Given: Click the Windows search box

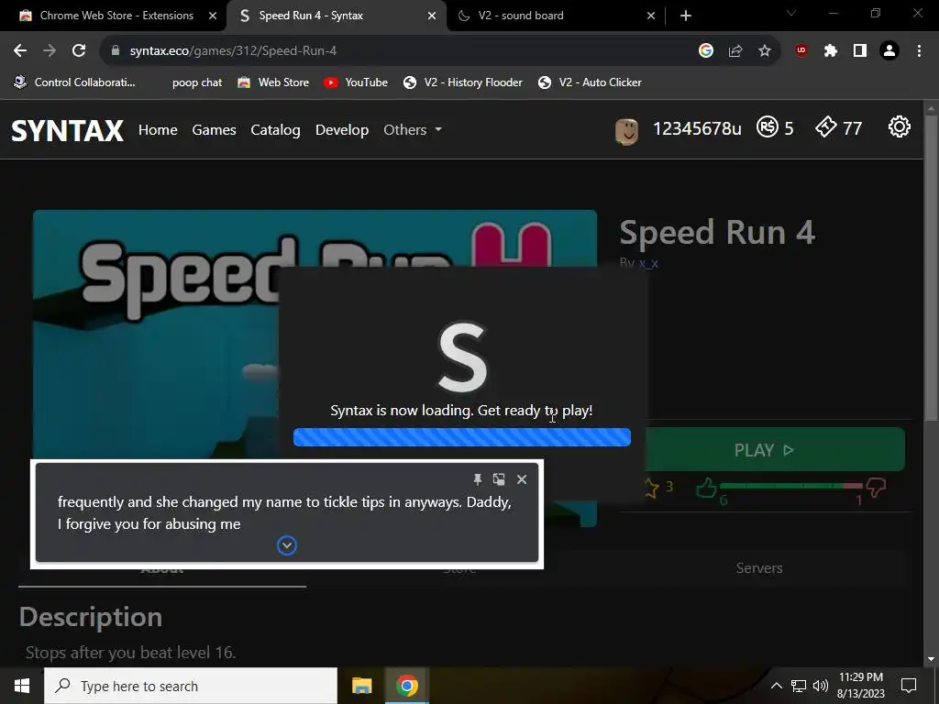Looking at the screenshot, I should coord(191,686).
